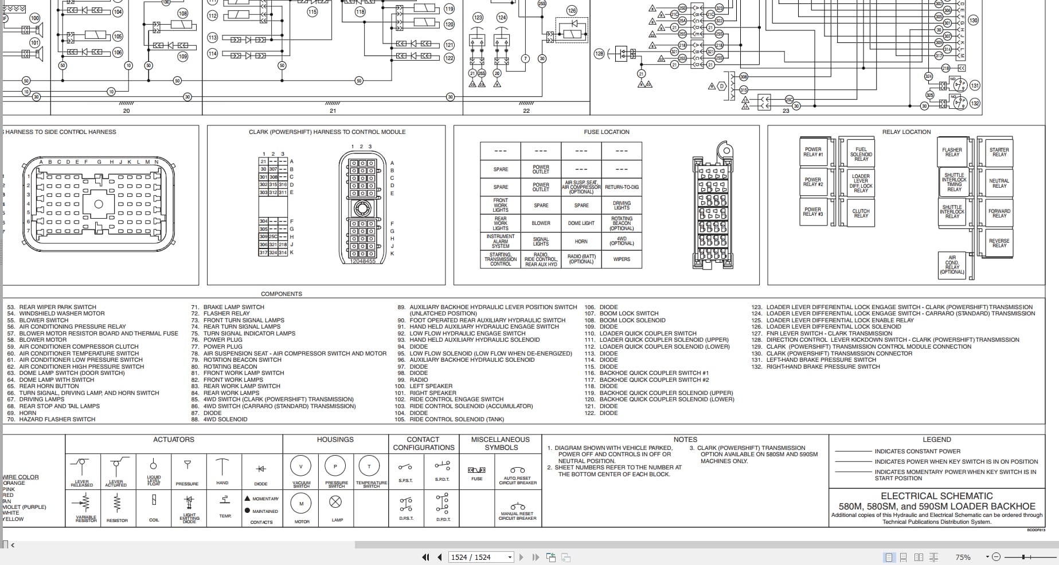
Task: Jump to the first page using the skip-back icon
Action: point(426,556)
